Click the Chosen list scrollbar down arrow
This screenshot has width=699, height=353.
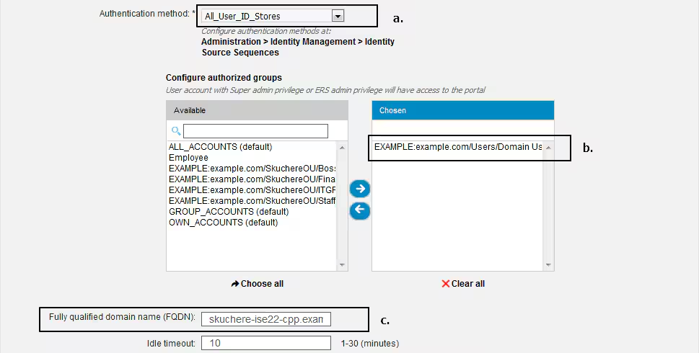tap(549, 265)
